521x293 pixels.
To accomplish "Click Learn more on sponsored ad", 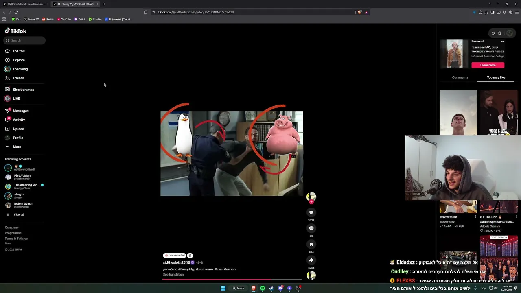I will [x=488, y=65].
